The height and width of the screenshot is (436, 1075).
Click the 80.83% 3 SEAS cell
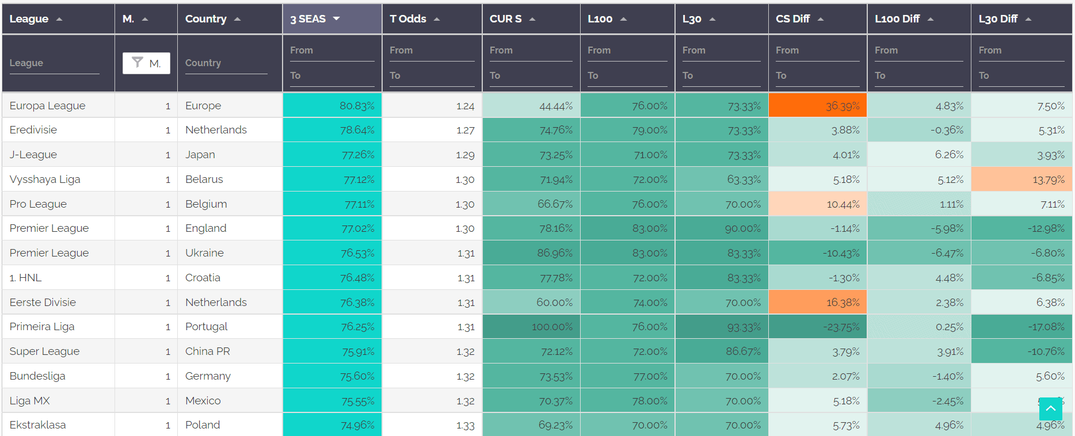click(332, 105)
